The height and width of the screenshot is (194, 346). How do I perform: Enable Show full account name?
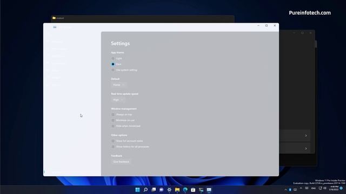coord(113,141)
